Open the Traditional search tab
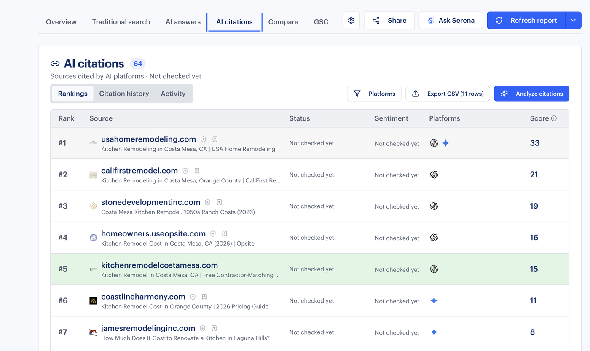This screenshot has width=590, height=351. [121, 22]
